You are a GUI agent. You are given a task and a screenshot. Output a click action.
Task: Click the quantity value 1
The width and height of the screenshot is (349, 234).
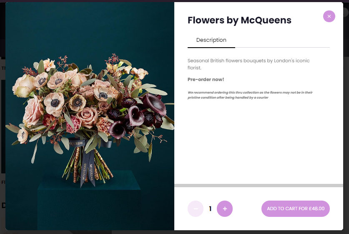click(x=210, y=209)
